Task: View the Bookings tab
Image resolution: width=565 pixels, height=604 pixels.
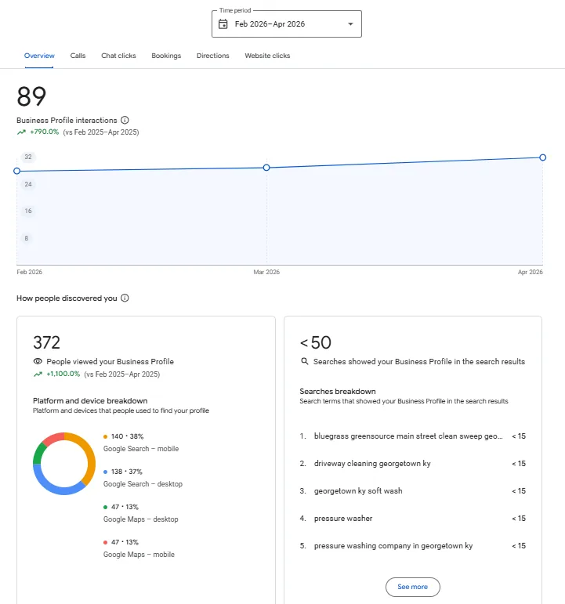Action: [x=166, y=56]
